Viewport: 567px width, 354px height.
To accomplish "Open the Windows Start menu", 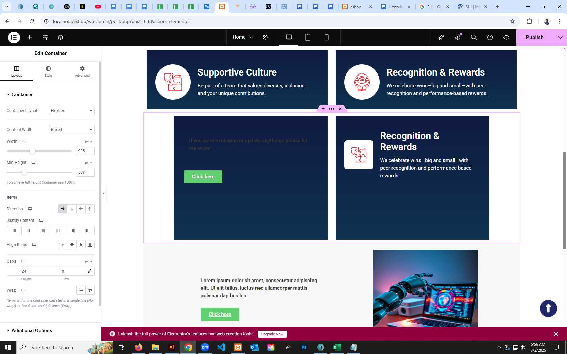I will click(x=8, y=347).
